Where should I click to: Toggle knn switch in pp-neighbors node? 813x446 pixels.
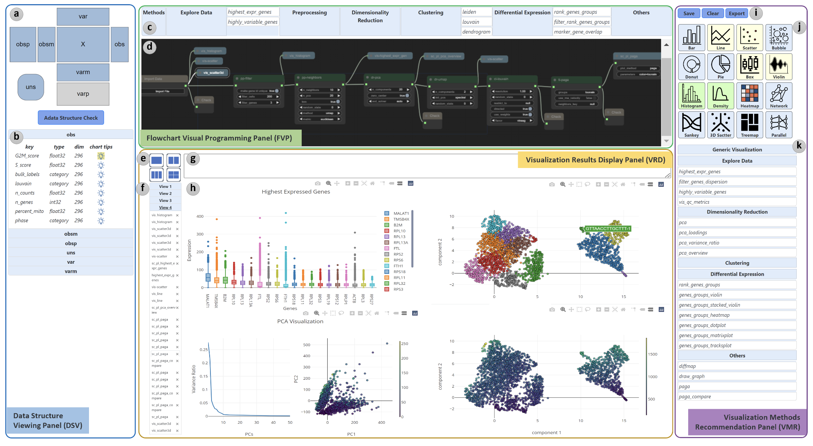[x=338, y=102]
